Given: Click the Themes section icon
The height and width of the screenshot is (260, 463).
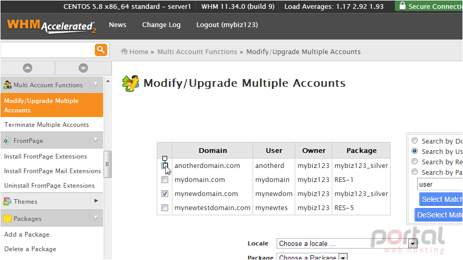Looking at the screenshot, I should pyautogui.click(x=7, y=202).
